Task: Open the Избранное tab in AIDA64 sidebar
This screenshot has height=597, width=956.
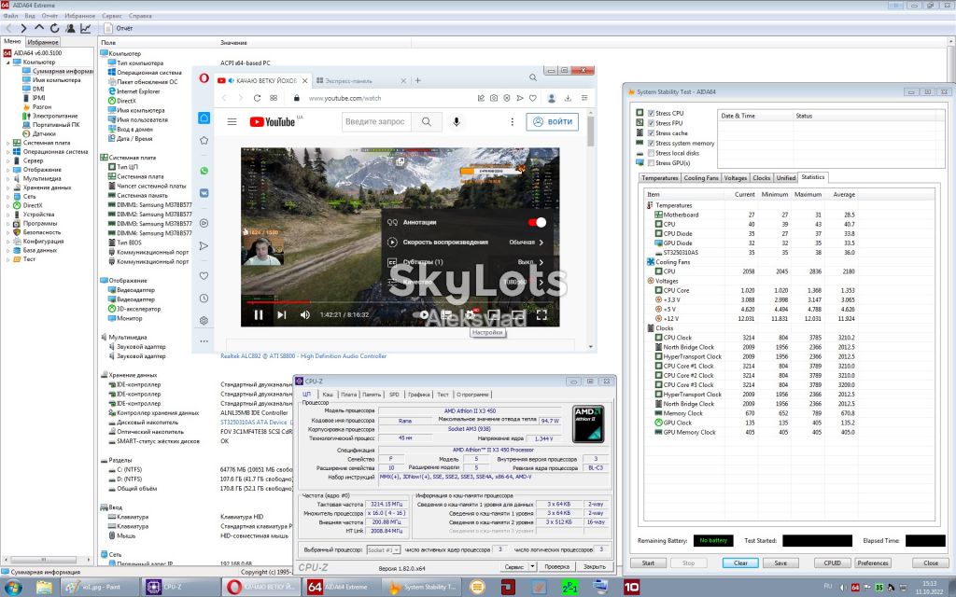Action: (43, 42)
